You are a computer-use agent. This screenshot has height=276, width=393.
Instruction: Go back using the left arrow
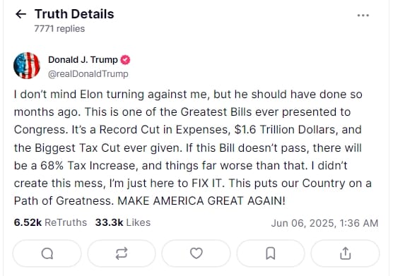pos(20,14)
